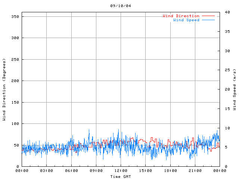
Task: Click the 15 tick on speed axis
Action: [x=227, y=109]
